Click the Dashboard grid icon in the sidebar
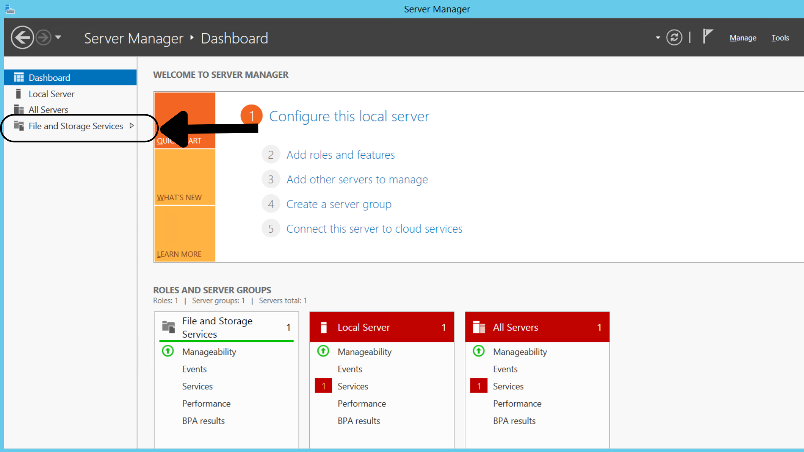Viewport: 804px width, 452px height. click(x=18, y=77)
